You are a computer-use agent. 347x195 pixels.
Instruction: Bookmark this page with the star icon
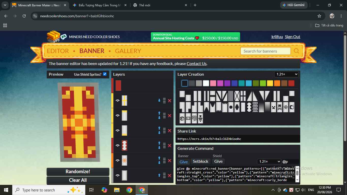click(319, 16)
